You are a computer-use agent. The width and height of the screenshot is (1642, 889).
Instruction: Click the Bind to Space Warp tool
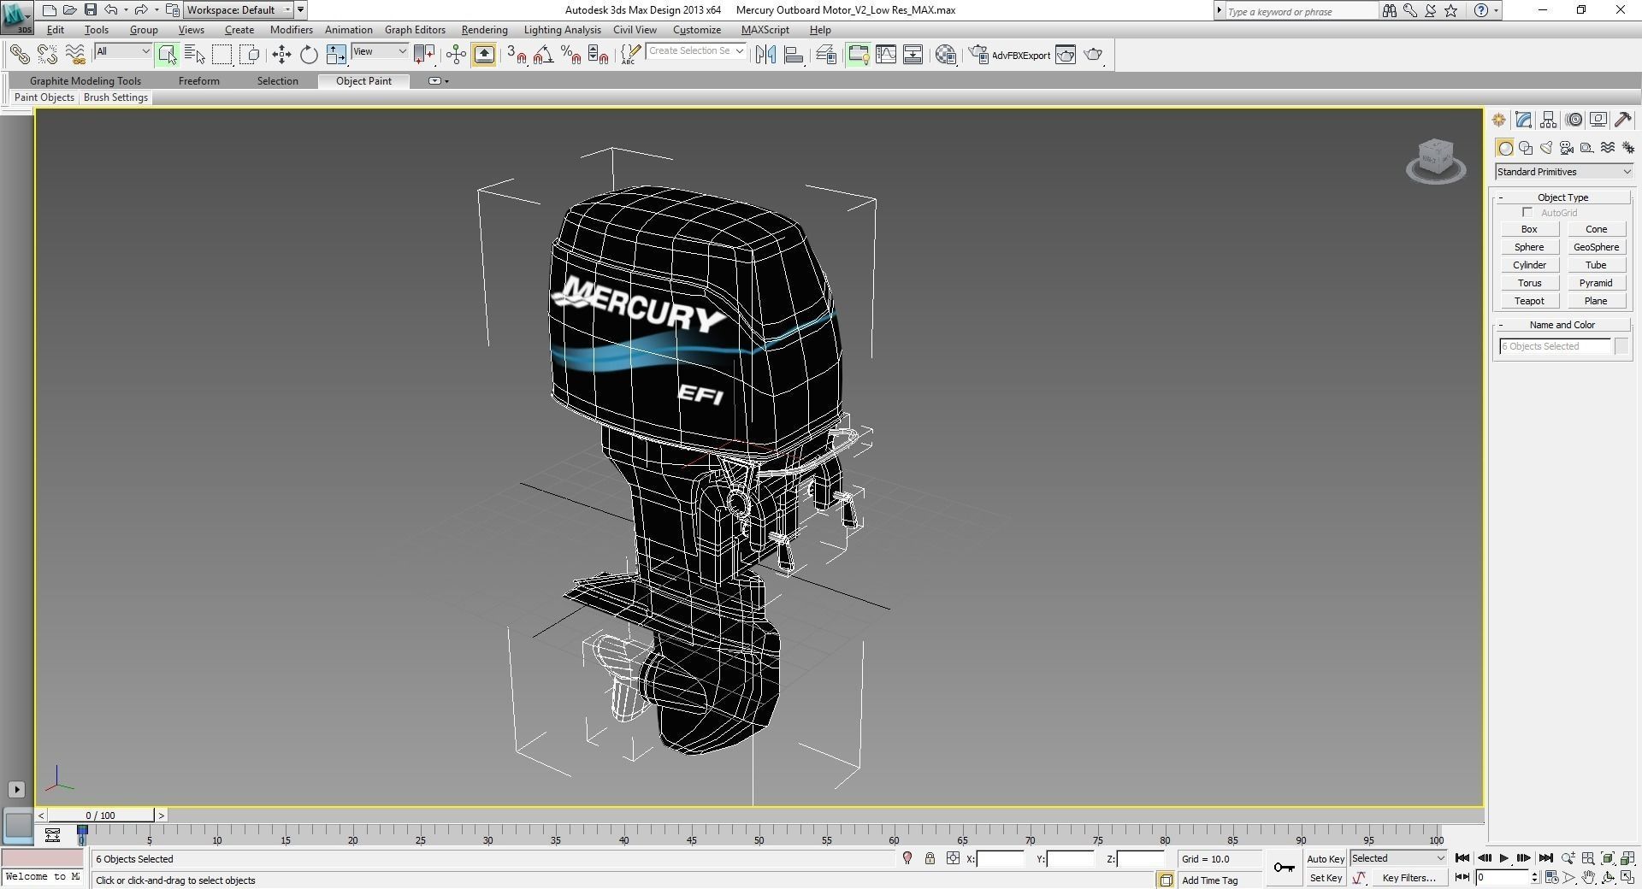click(76, 55)
